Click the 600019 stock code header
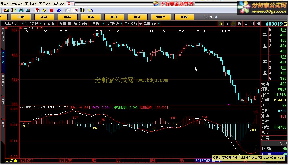The image size is (289, 165). [274, 24]
